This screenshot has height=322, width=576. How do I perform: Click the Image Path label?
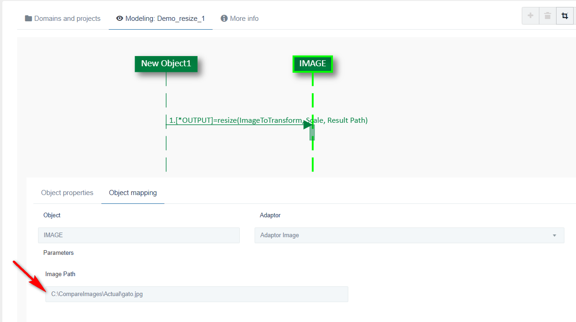[60, 274]
